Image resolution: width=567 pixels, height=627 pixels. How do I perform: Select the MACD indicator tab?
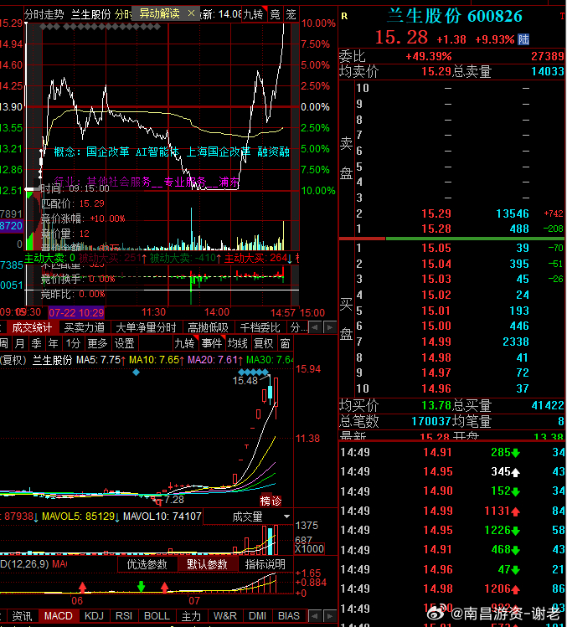click(x=58, y=616)
